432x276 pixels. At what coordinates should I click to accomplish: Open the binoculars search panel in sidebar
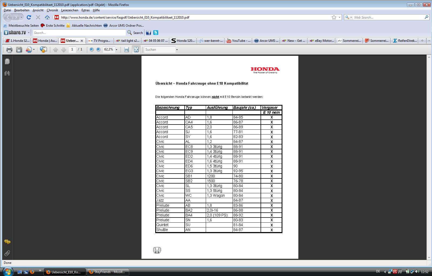(7, 73)
